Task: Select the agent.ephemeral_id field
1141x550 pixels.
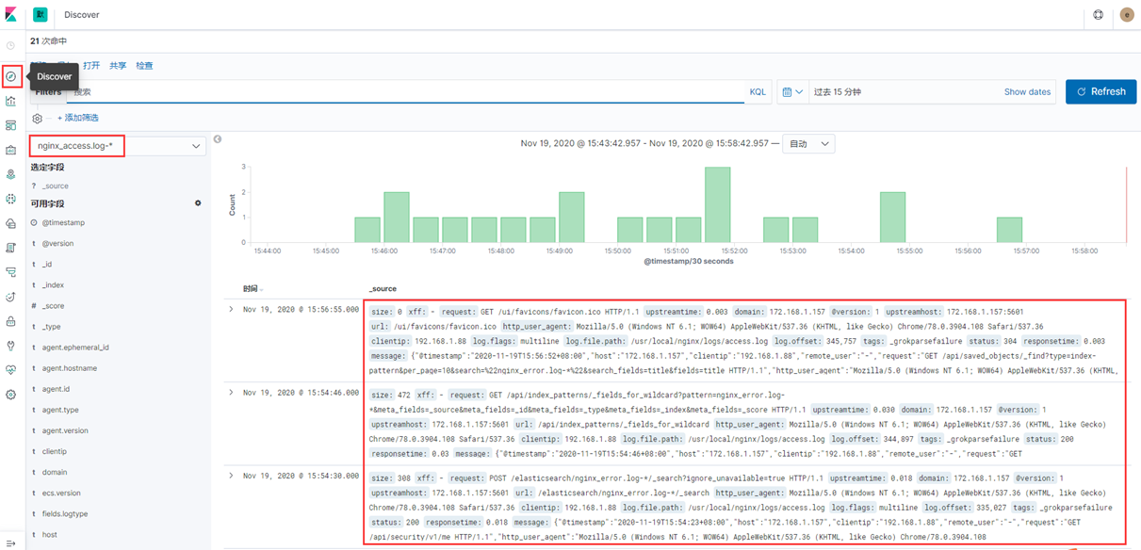Action: pos(75,348)
